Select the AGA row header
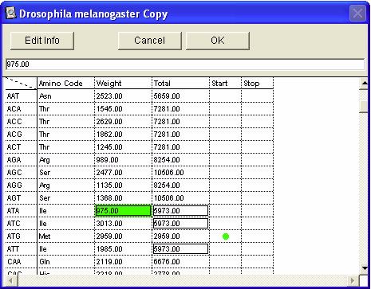Screen dimensions: 371x289 point(21,160)
